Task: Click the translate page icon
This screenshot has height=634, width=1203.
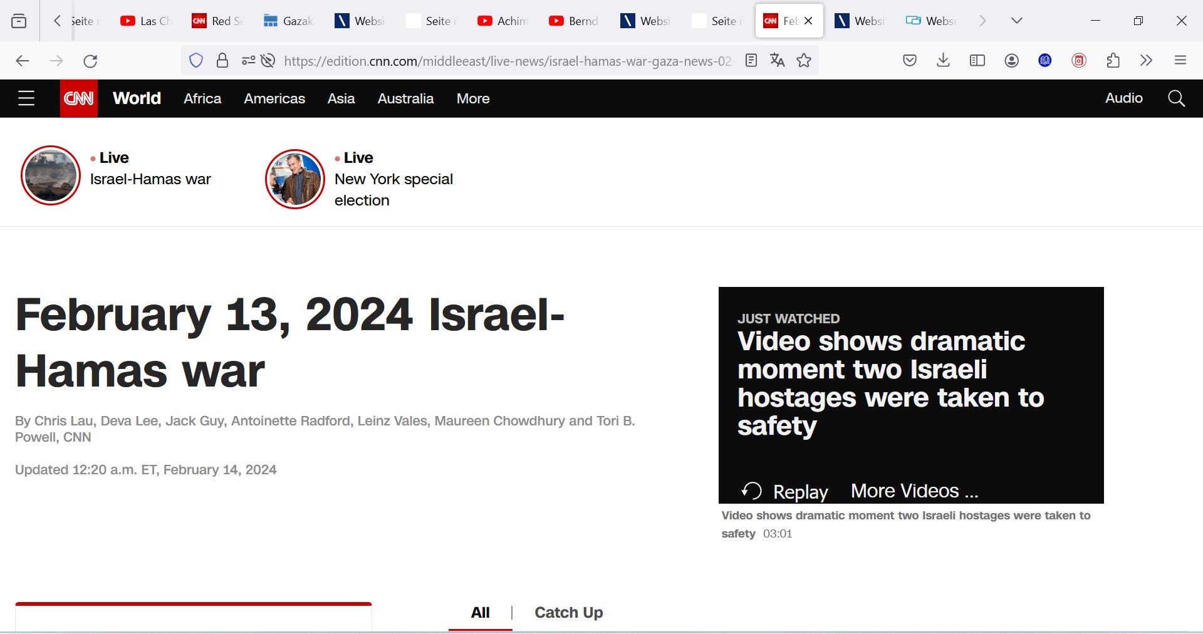Action: pyautogui.click(x=778, y=61)
